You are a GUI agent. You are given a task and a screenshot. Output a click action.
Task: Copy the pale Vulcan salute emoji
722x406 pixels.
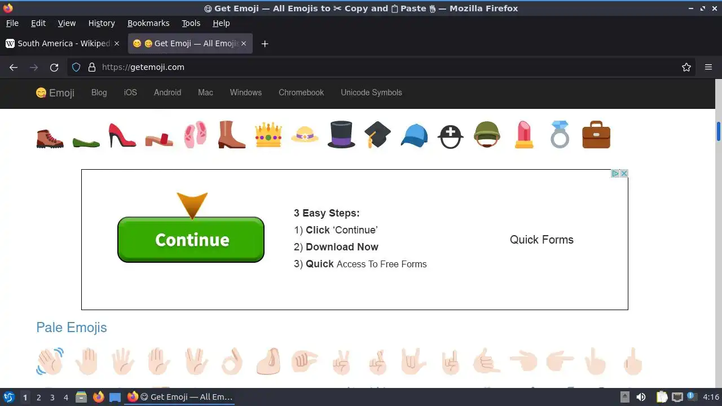[x=195, y=361]
